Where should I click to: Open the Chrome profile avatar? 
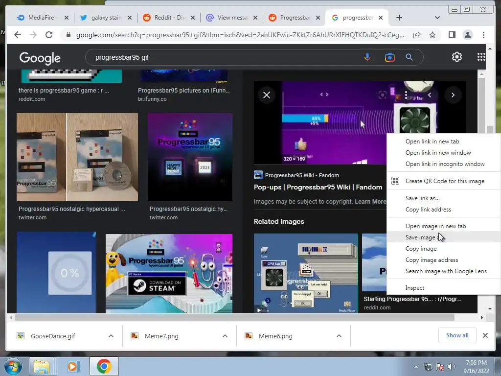(x=467, y=35)
